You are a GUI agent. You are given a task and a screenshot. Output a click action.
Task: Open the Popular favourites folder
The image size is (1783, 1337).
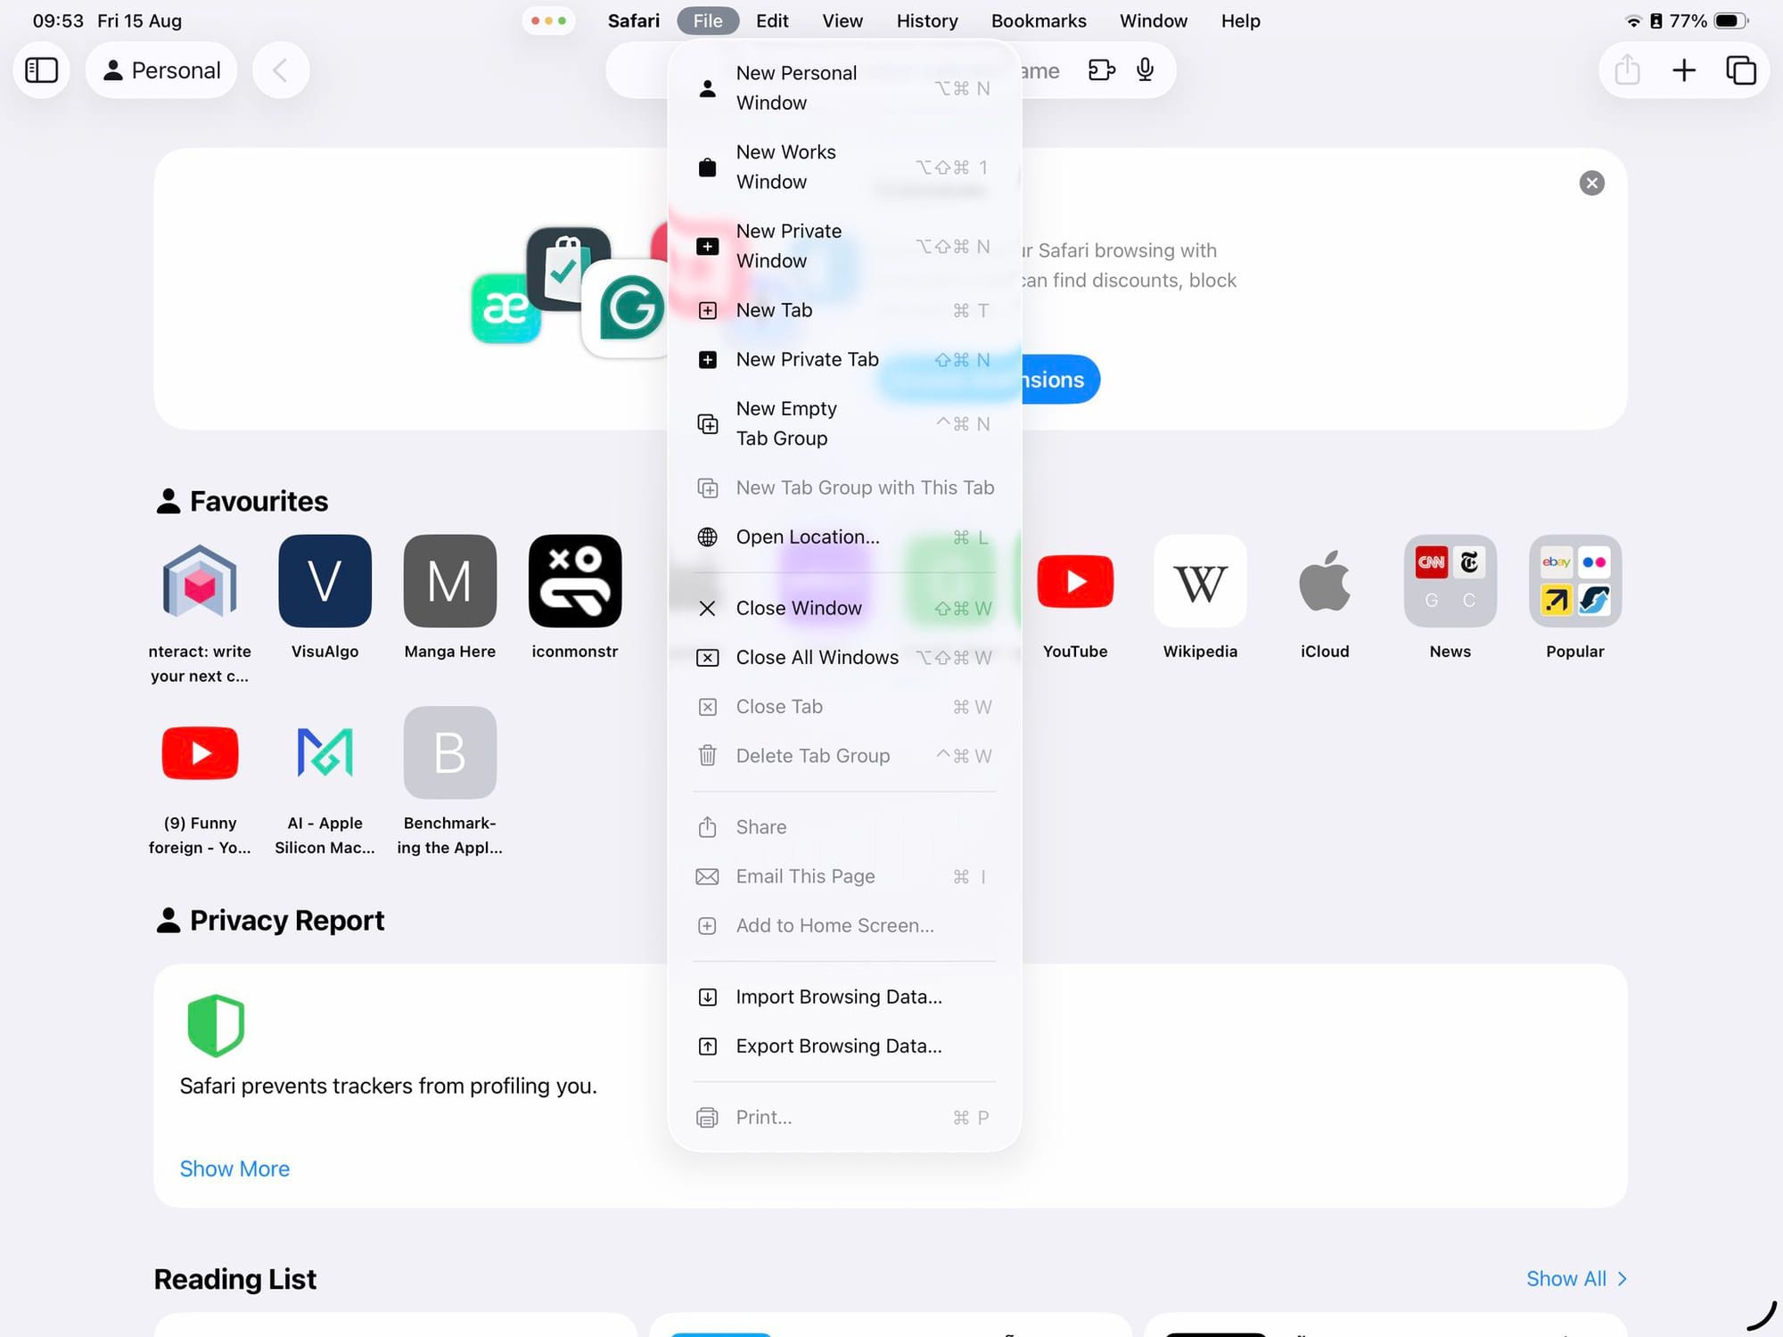[1575, 581]
